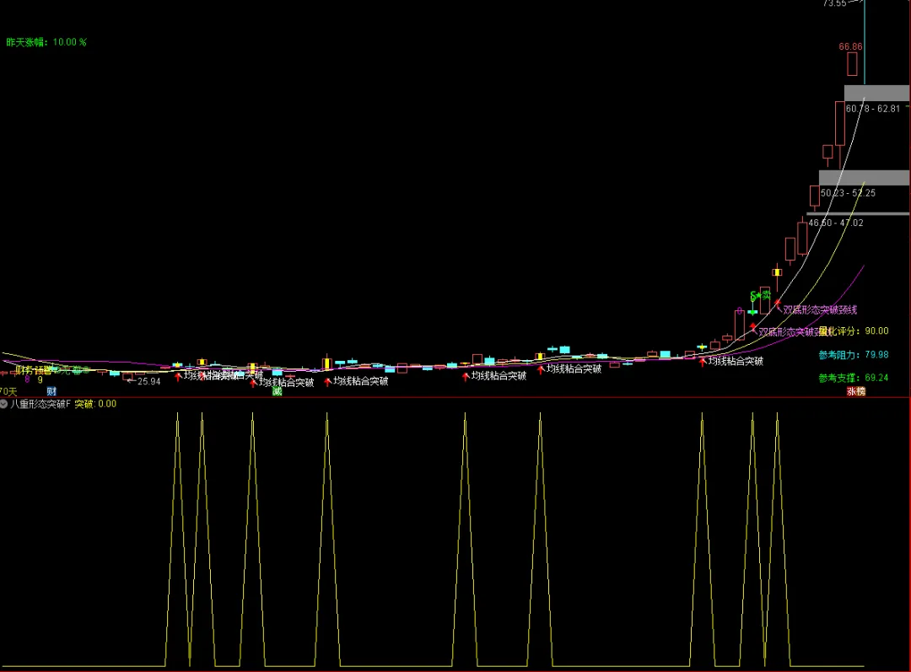
Task: Click the 参考阻力: 79.98 readout
Action: [x=854, y=354]
